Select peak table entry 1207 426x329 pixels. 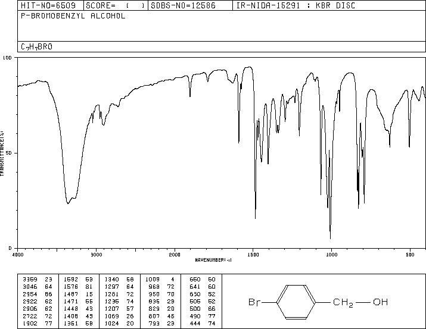(111, 309)
